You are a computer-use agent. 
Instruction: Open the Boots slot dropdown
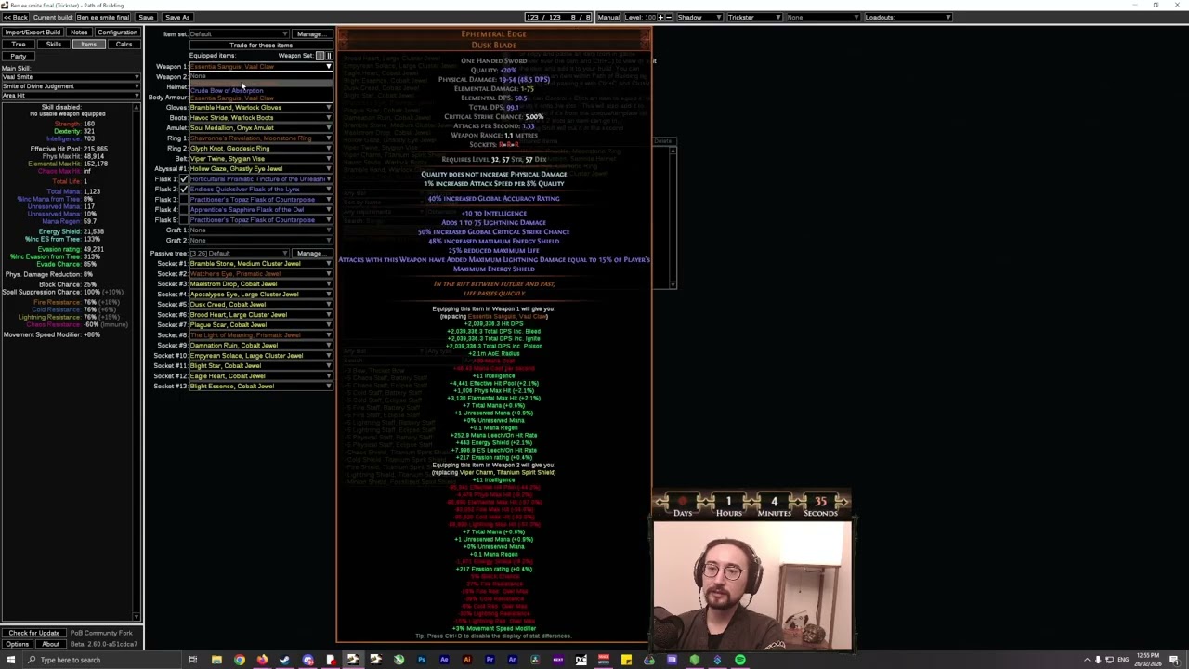[x=261, y=117]
